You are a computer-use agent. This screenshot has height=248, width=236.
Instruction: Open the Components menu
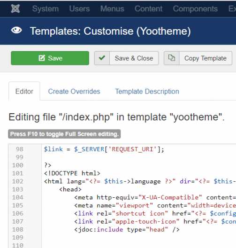point(195,9)
